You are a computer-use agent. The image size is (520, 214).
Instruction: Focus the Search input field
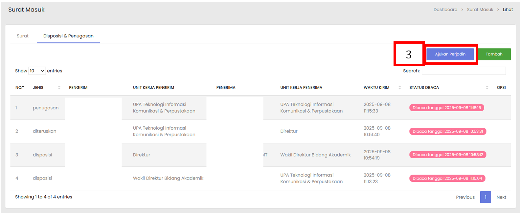coord(463,71)
